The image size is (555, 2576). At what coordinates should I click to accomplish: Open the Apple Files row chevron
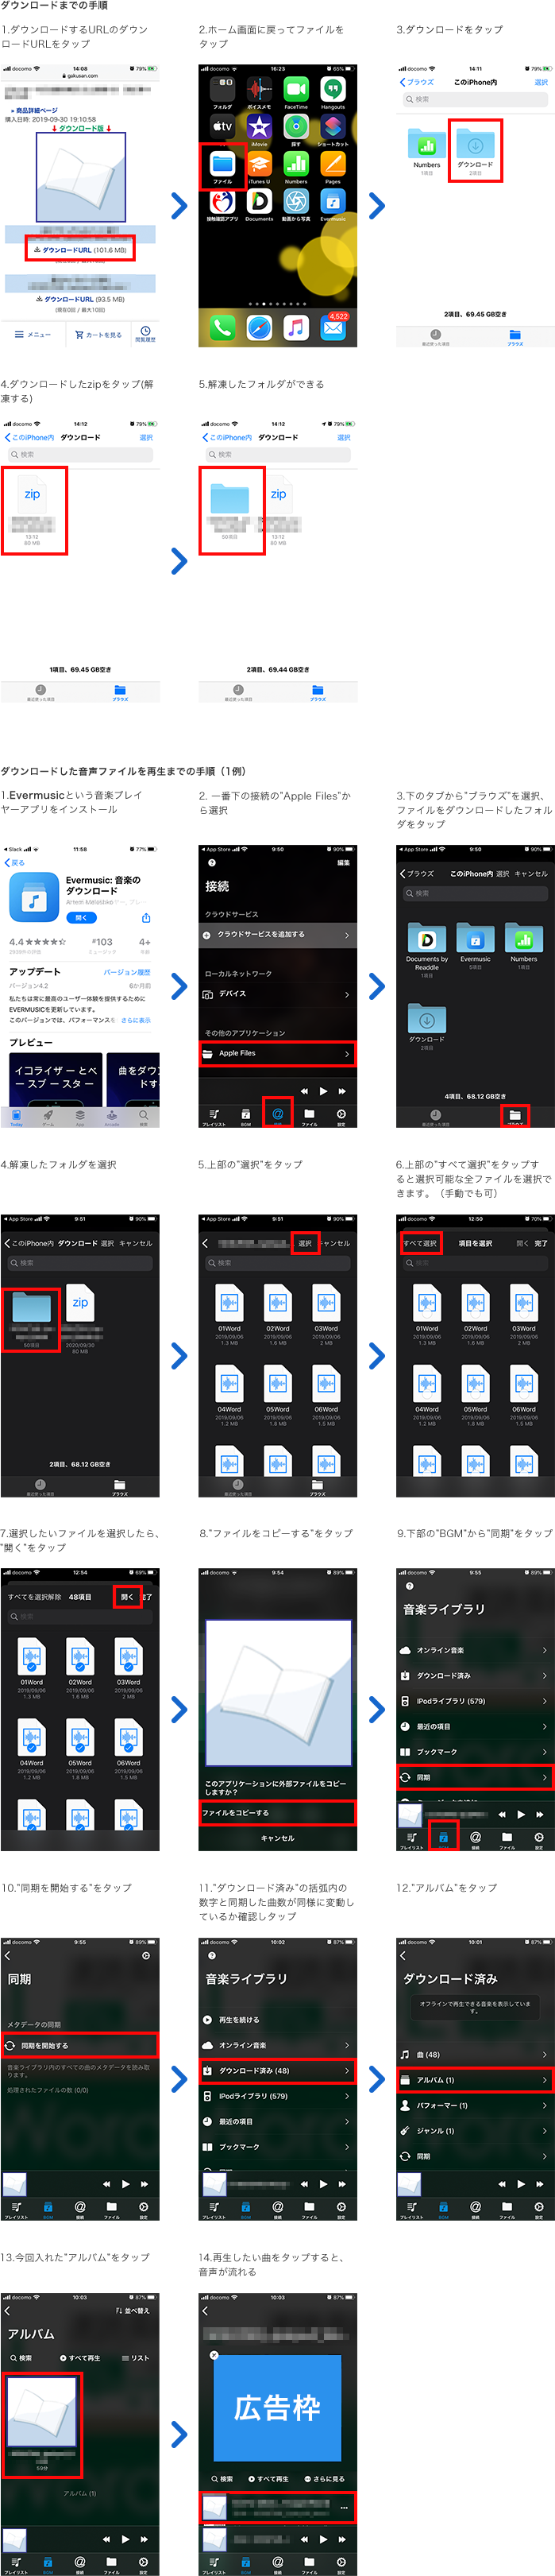pos(346,1053)
